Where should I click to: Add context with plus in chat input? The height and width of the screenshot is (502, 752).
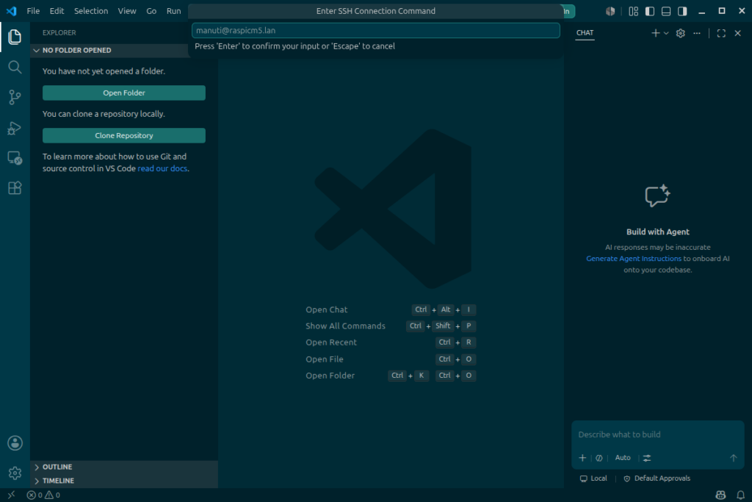(x=582, y=458)
